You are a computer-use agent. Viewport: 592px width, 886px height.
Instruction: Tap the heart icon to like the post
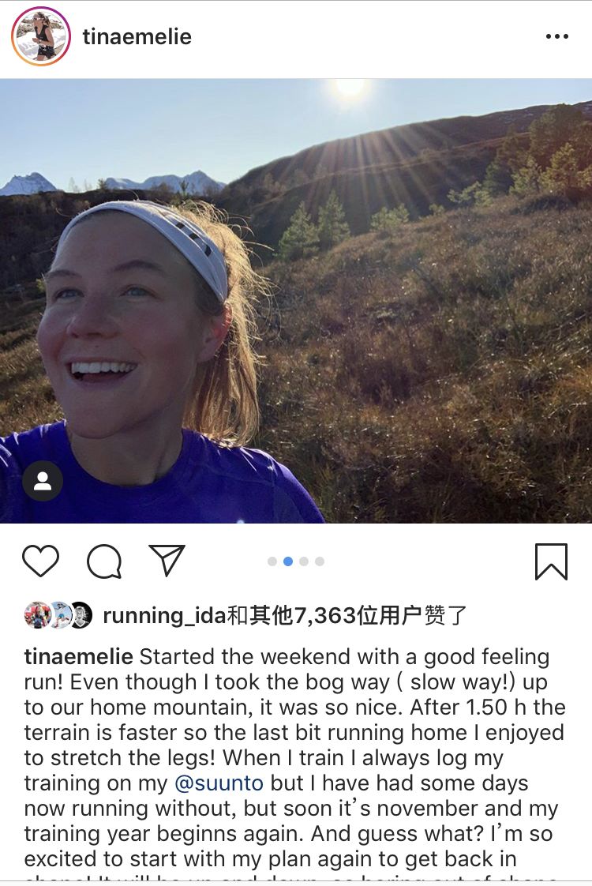41,561
